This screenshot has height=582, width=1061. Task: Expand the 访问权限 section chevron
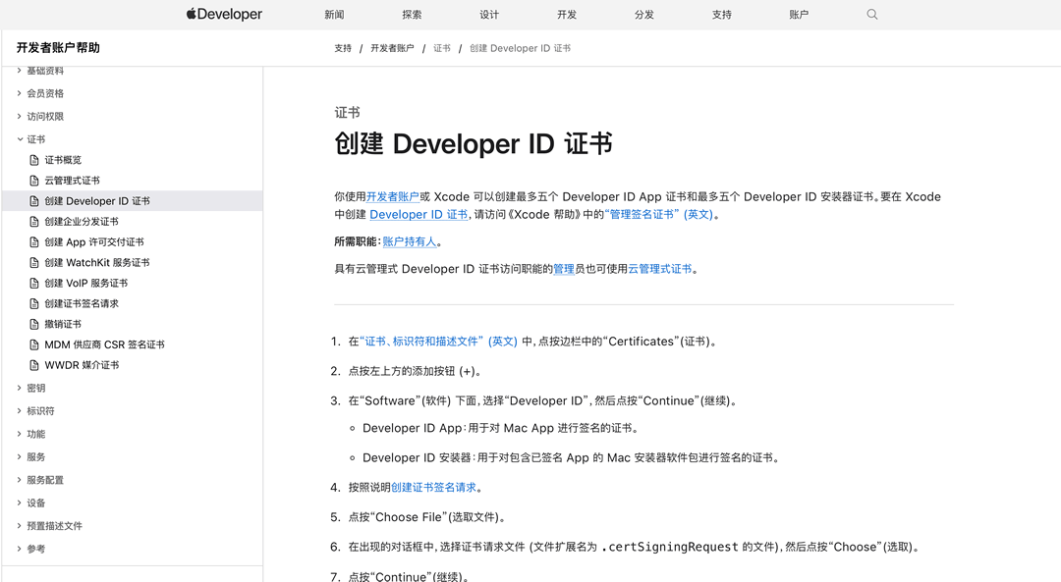(x=19, y=116)
